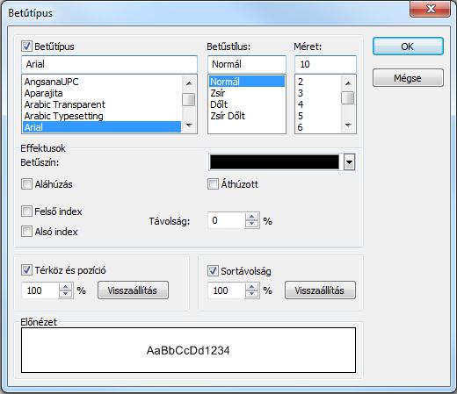Decrease the Távolság spinner value

tap(251, 224)
